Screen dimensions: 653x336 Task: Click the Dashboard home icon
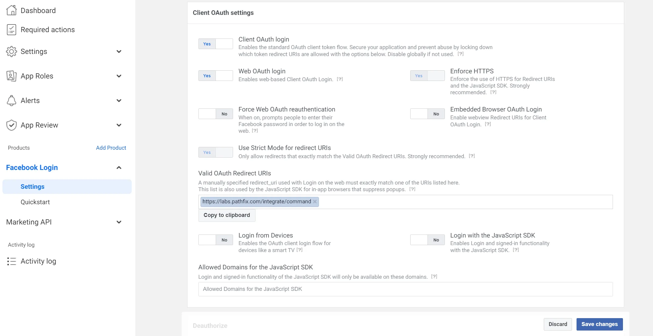pyautogui.click(x=12, y=10)
